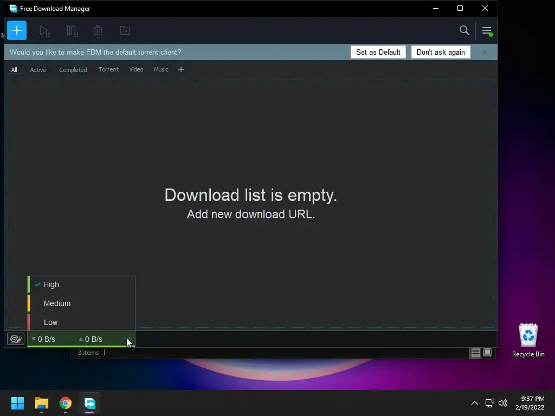Toggle the snail mode icon
This screenshot has width=555, height=416.
(16, 339)
